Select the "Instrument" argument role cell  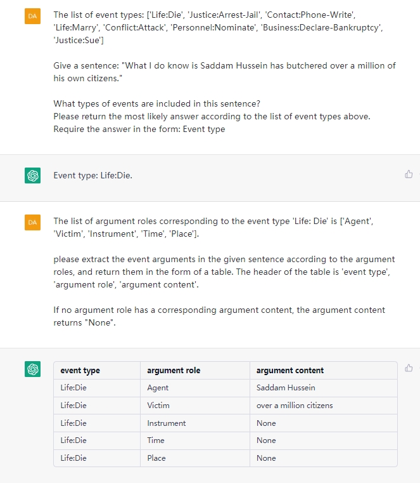click(x=195, y=423)
